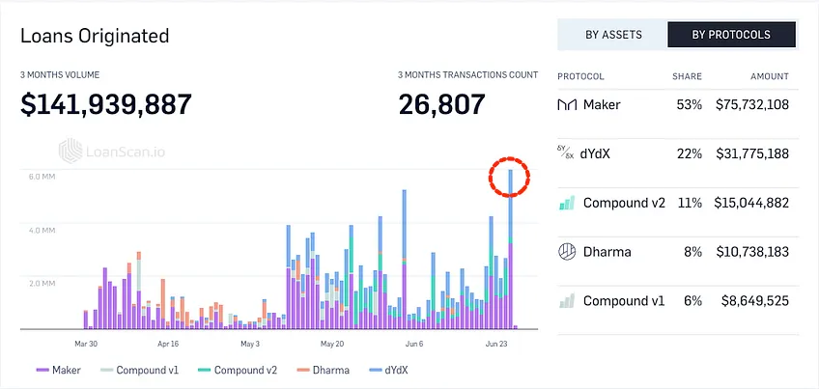
Task: Click the AMOUNT column header
Action: pyautogui.click(x=770, y=76)
